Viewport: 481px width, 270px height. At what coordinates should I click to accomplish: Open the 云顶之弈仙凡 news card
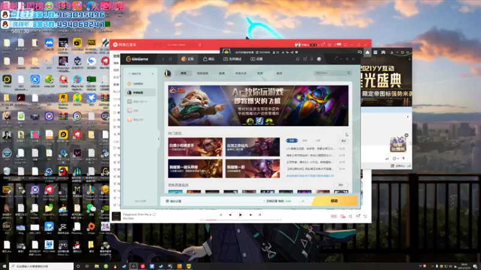click(253, 147)
